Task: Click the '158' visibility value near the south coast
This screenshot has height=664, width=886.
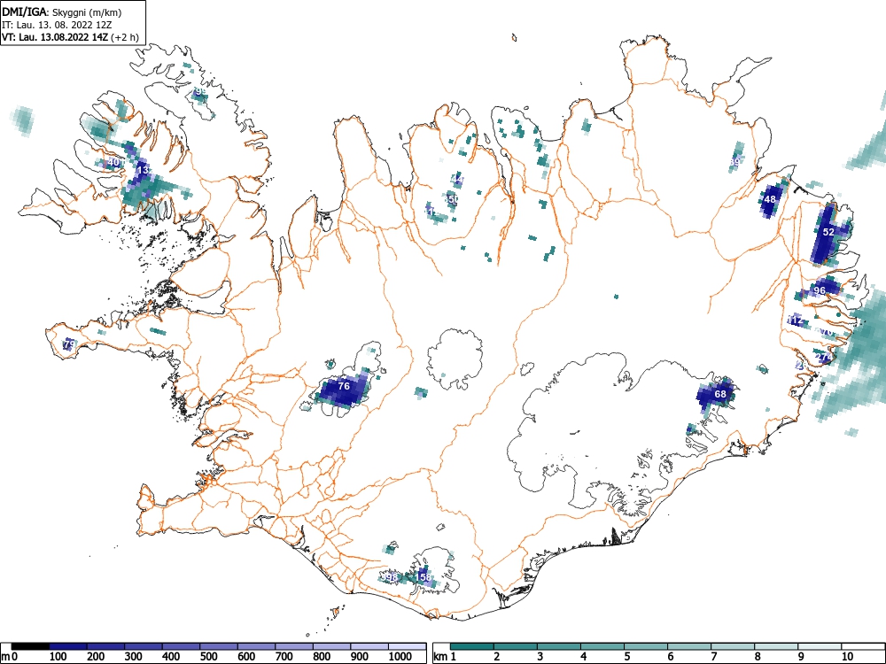Action: click(424, 577)
